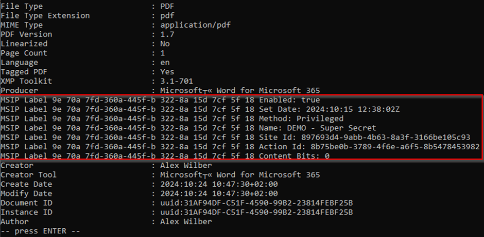This screenshot has width=484, height=237.
Task: Click the Instance ID uuid value
Action: [256, 212]
